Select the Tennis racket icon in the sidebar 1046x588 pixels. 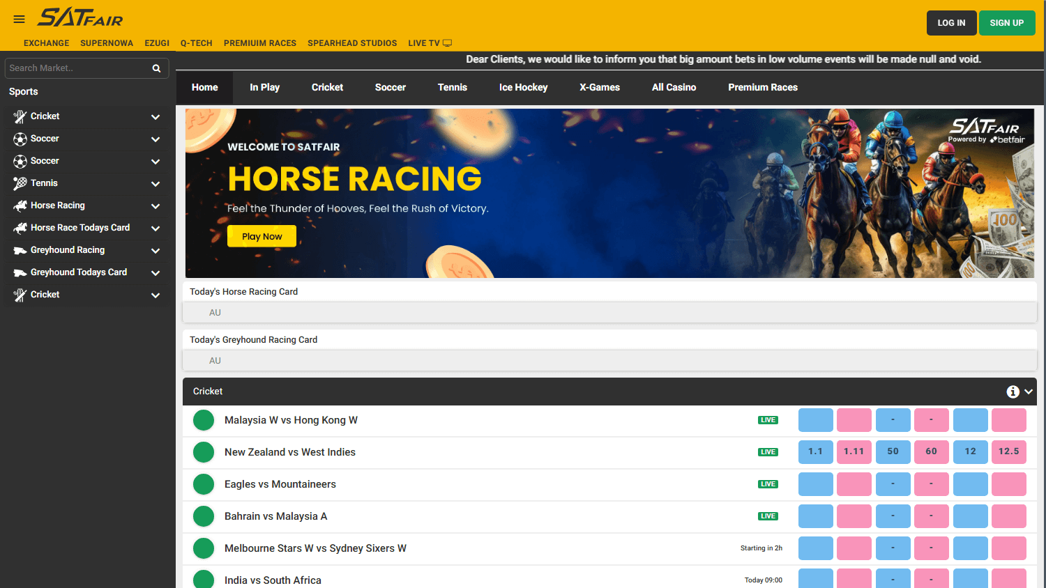20,183
